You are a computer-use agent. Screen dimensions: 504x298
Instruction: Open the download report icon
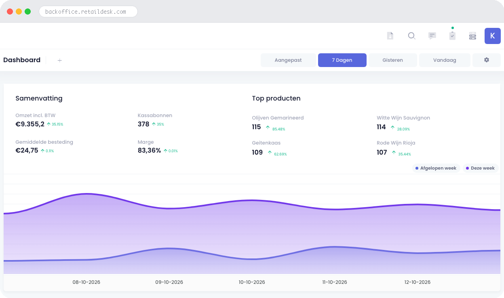(390, 36)
